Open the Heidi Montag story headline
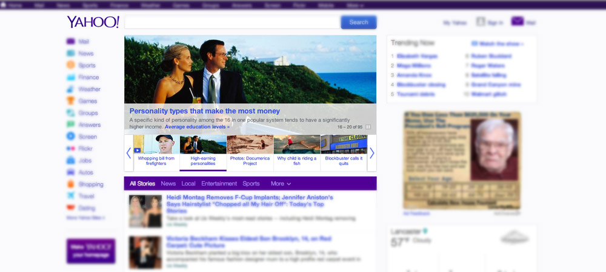This screenshot has width=606, height=272. click(250, 204)
